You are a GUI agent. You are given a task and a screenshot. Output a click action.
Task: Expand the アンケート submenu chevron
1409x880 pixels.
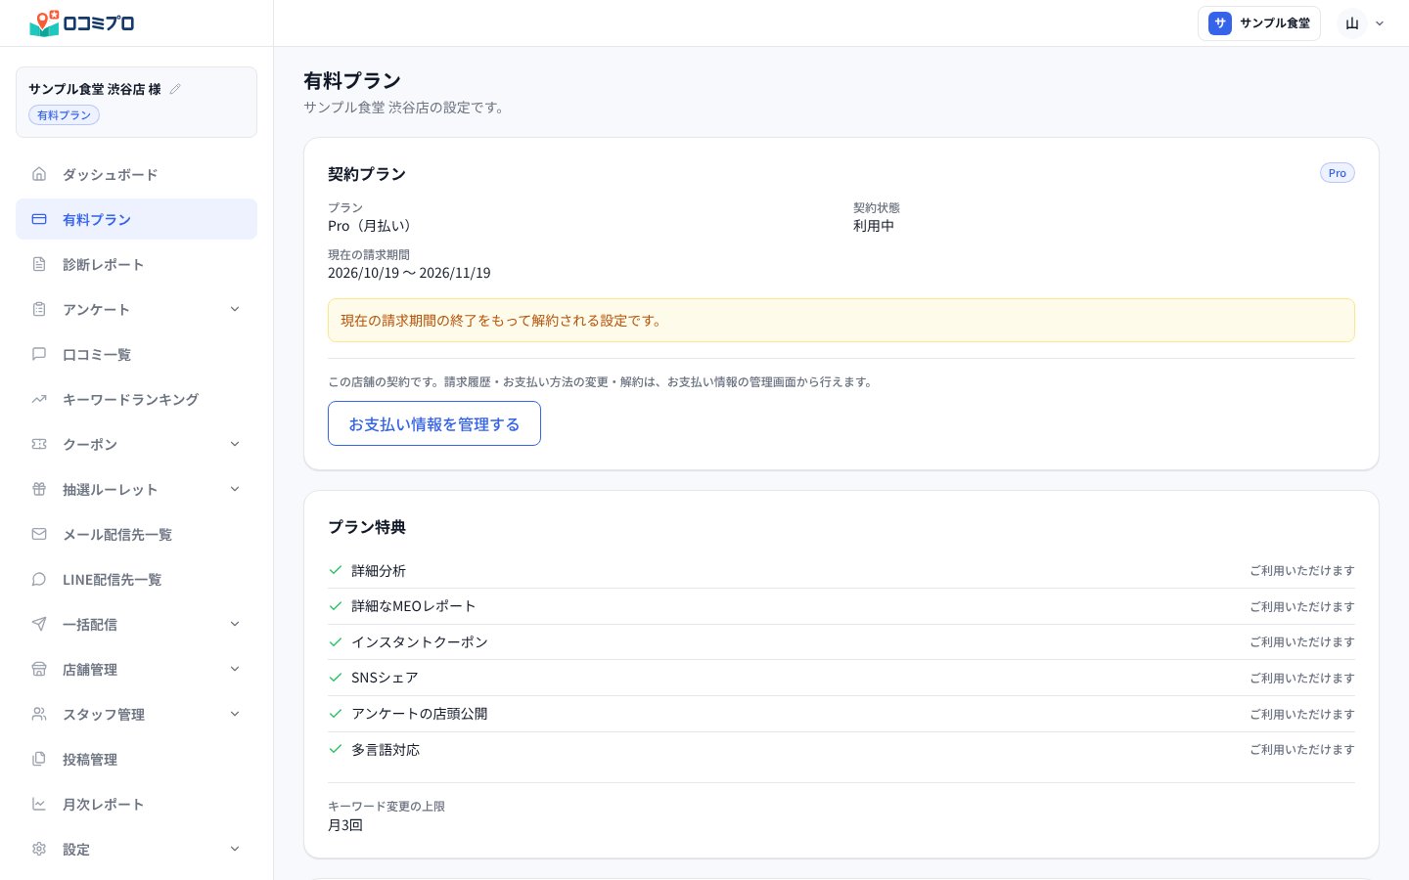(x=235, y=309)
